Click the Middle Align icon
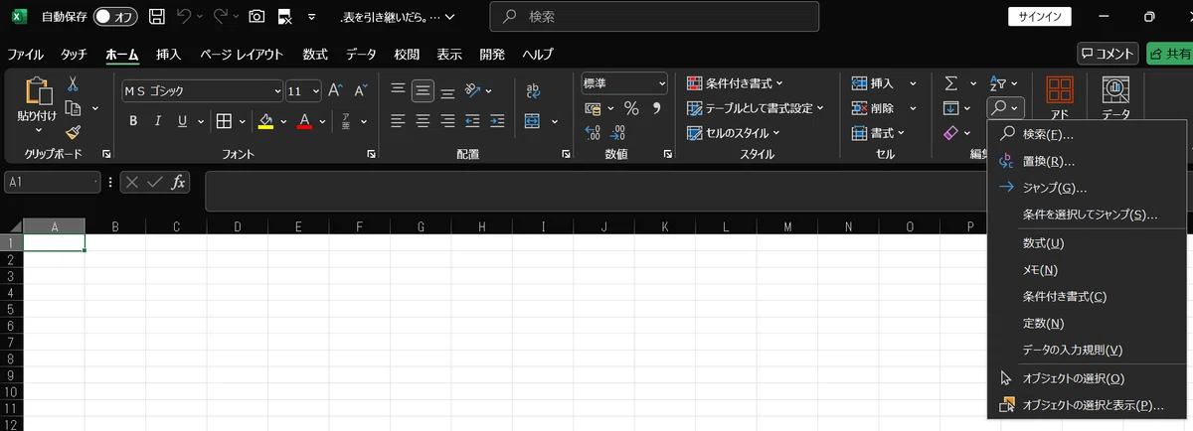This screenshot has height=431, width=1193. pos(423,90)
